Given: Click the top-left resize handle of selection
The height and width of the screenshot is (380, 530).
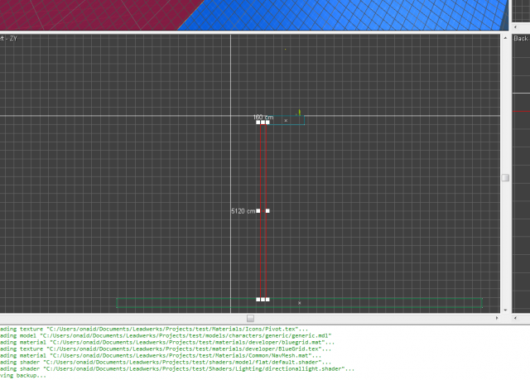Looking at the screenshot, I should (x=258, y=123).
